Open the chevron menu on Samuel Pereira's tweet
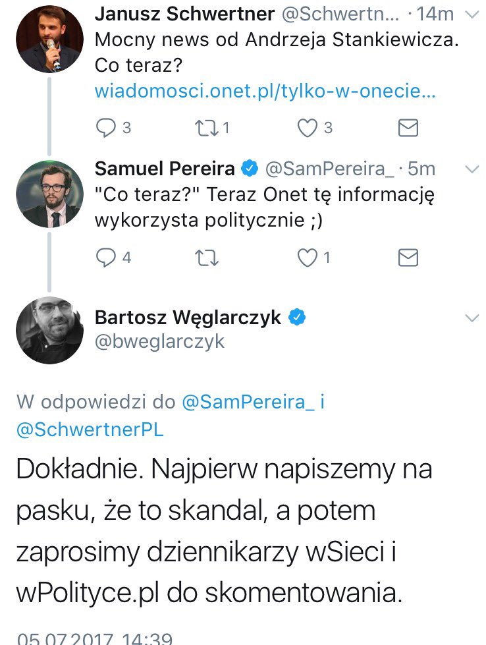 click(x=472, y=169)
